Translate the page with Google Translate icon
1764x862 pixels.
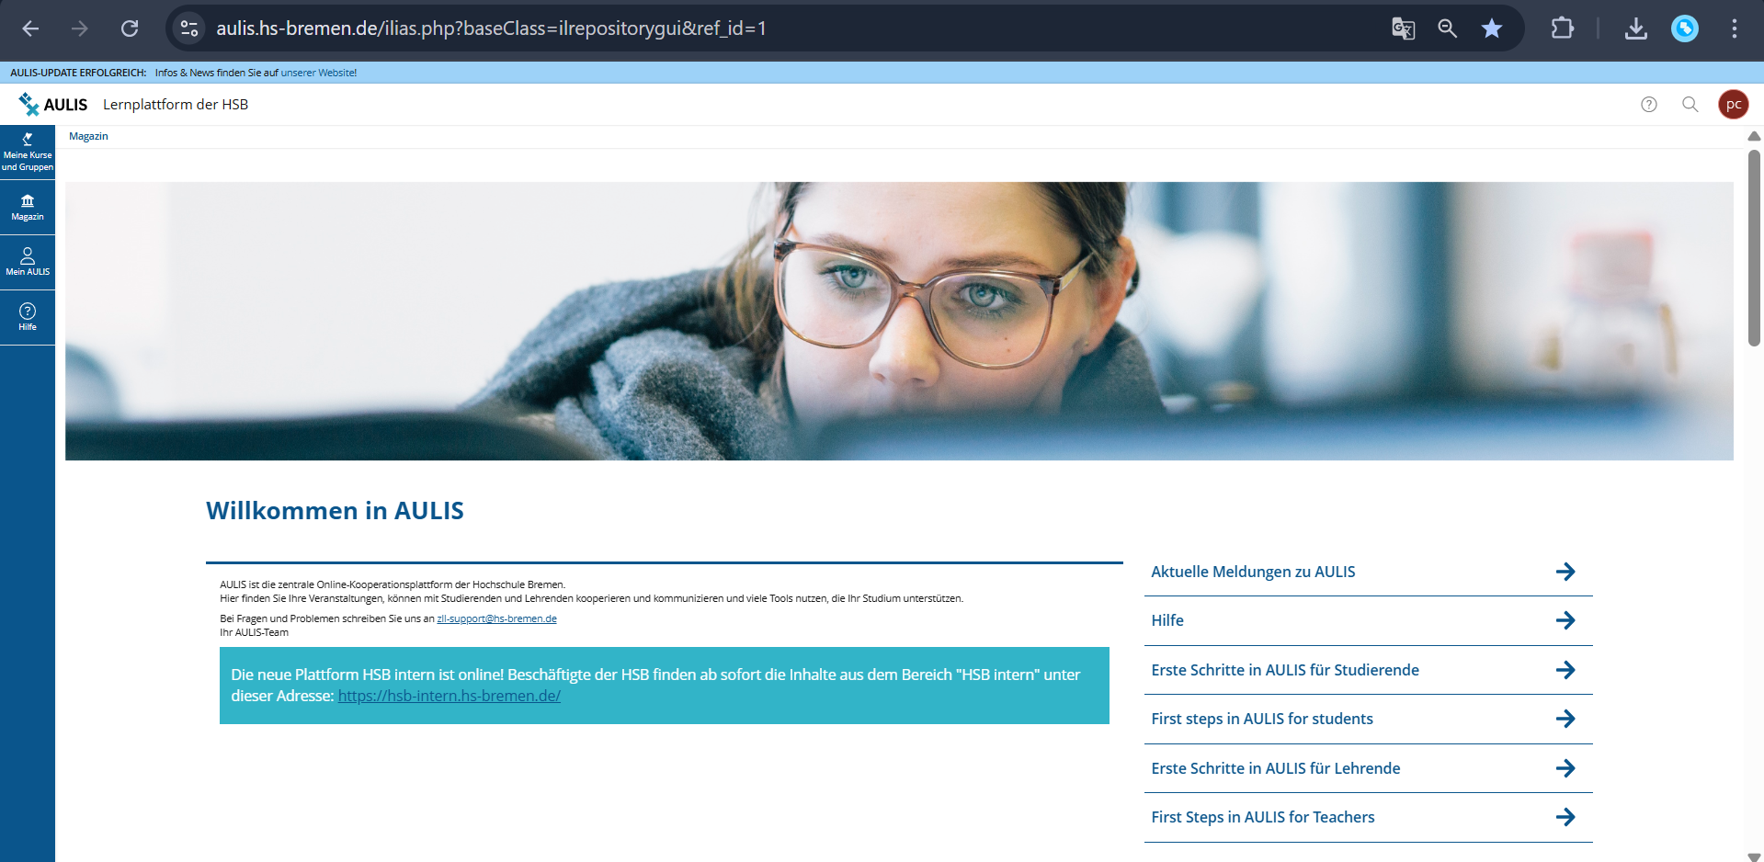(1403, 28)
